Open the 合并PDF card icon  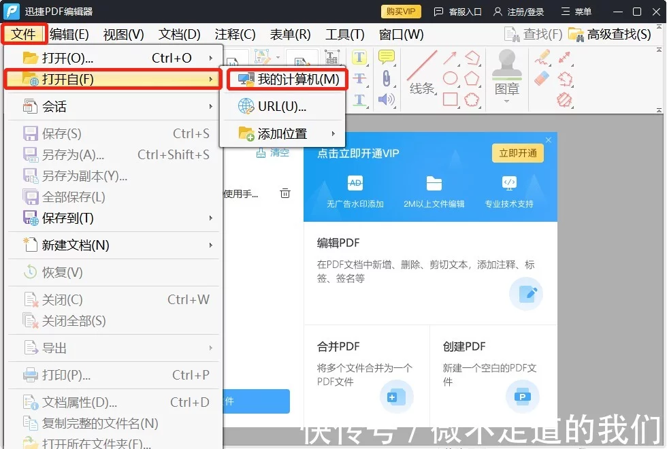point(396,397)
